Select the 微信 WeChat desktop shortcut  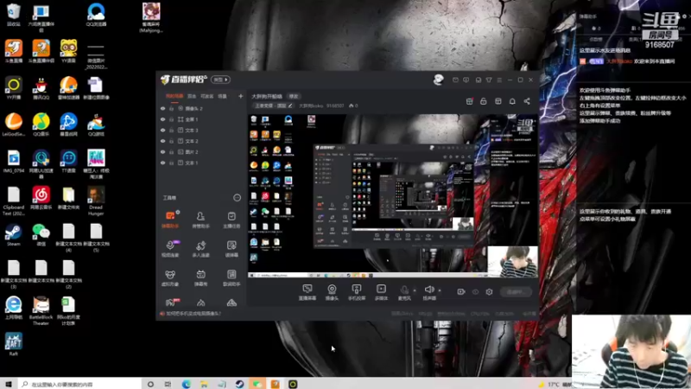(x=41, y=235)
